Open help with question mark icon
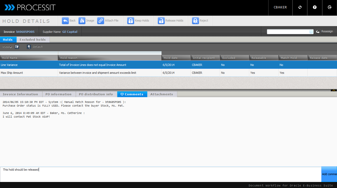 pos(315,7)
